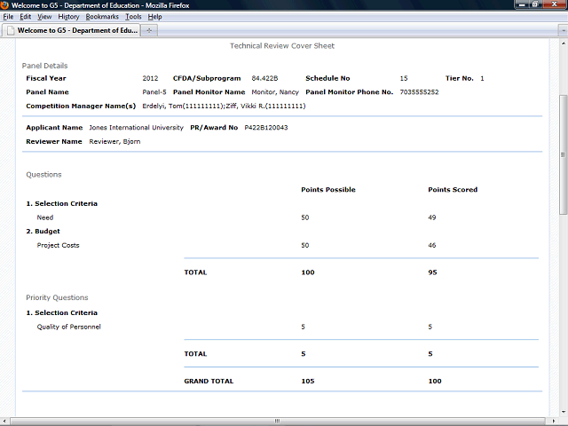Open the Help menu
Screen dimensions: 568x426
coord(154,17)
